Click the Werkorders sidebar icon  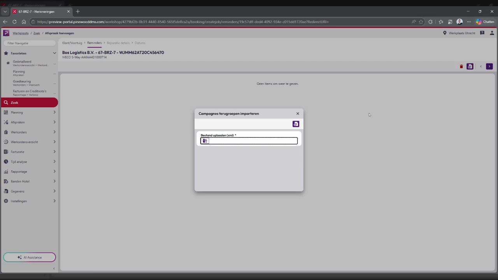pos(6,132)
